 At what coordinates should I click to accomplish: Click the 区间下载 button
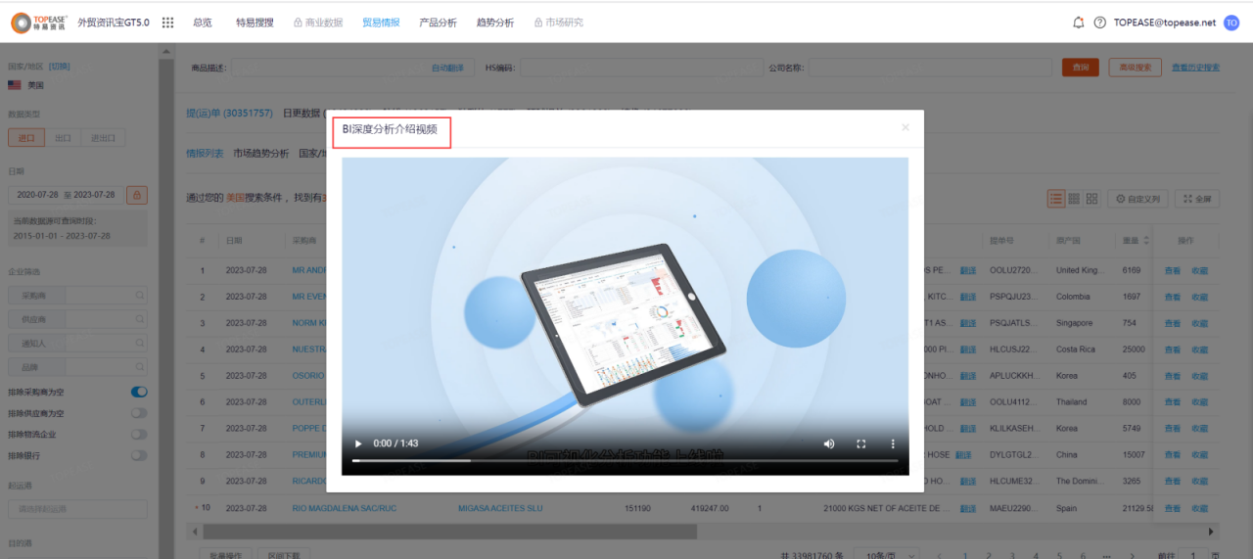tap(285, 554)
